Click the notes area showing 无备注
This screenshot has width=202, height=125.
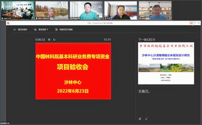point(144,91)
